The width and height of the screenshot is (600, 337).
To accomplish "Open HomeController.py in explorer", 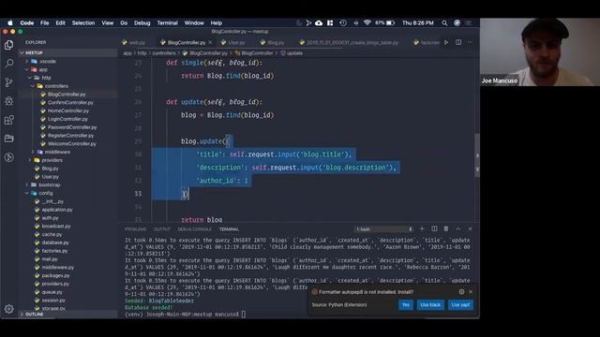I will (x=68, y=110).
